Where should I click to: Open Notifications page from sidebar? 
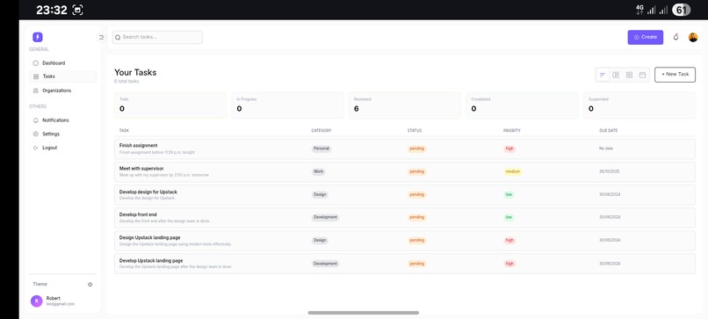[x=63, y=120]
